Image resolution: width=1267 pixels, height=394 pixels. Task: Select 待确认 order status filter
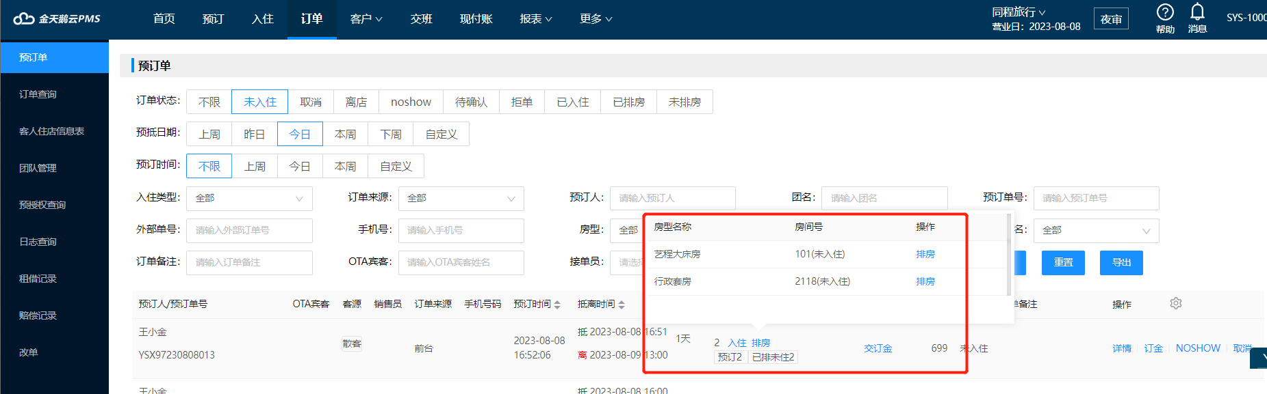(471, 102)
